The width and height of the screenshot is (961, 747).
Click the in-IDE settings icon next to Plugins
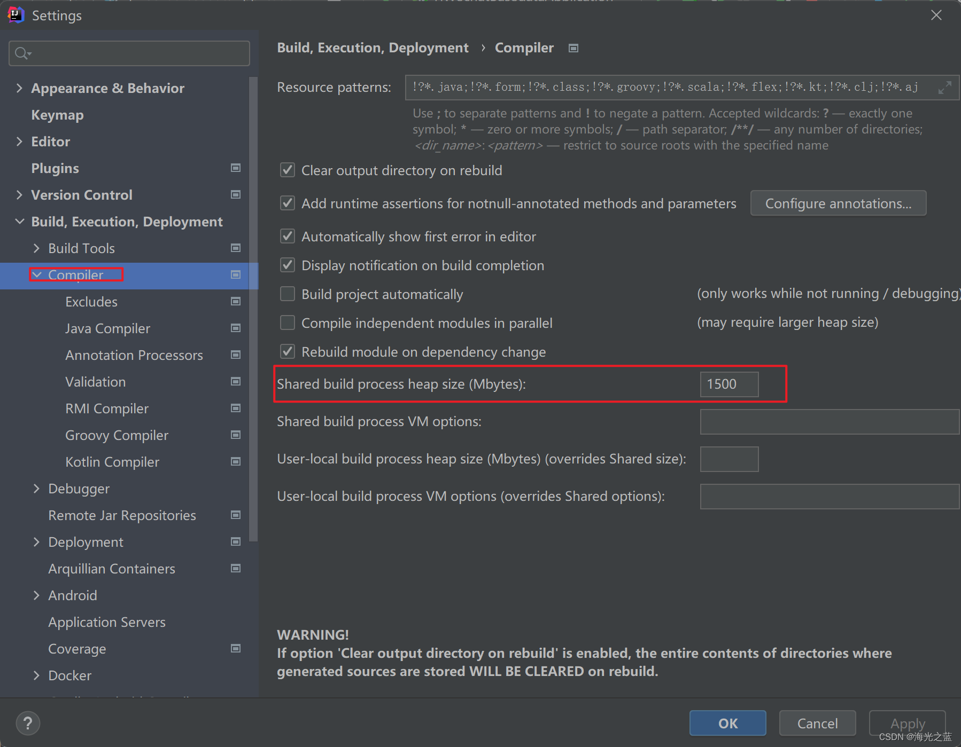point(236,168)
